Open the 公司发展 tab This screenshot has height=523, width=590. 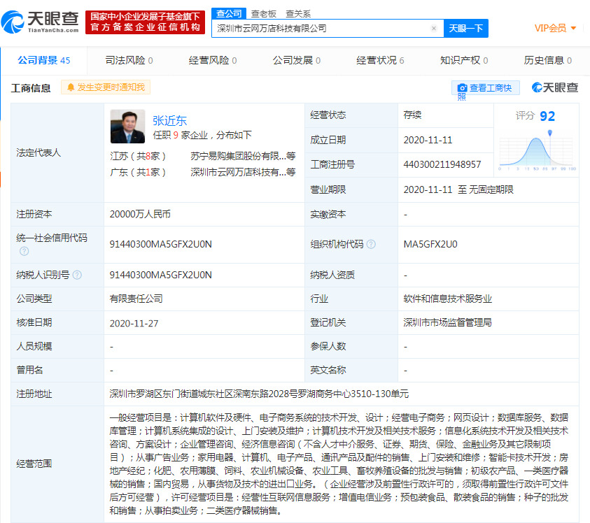click(297, 60)
